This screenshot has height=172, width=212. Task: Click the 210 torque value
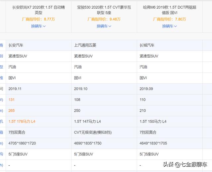click(143, 111)
